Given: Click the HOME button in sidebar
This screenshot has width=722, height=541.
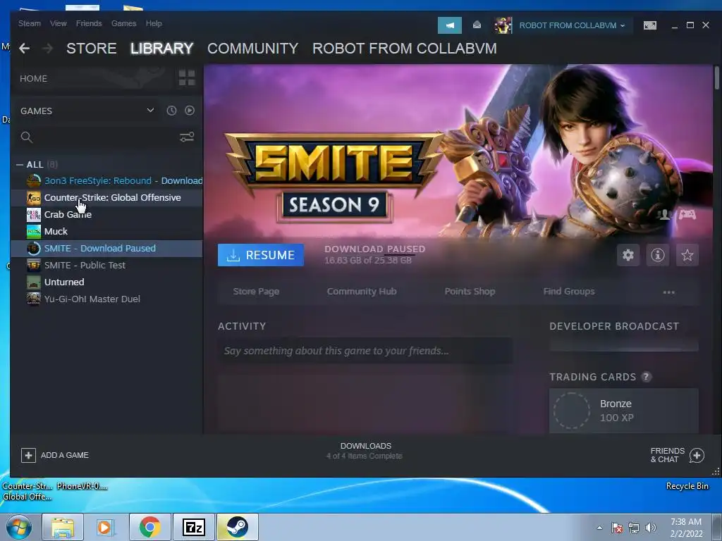Looking at the screenshot, I should (34, 79).
